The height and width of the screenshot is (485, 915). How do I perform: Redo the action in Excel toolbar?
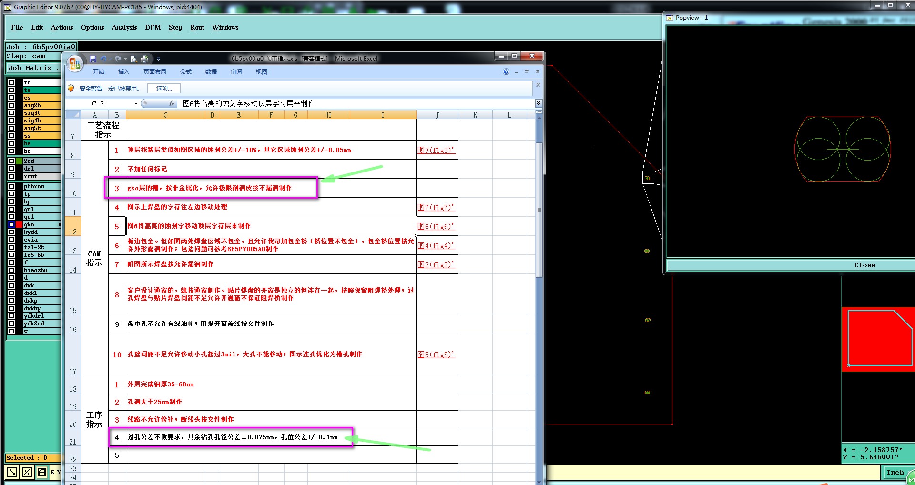point(118,59)
